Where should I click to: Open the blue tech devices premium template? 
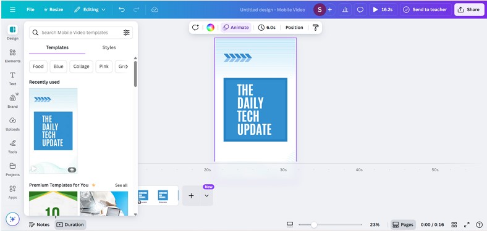click(104, 203)
